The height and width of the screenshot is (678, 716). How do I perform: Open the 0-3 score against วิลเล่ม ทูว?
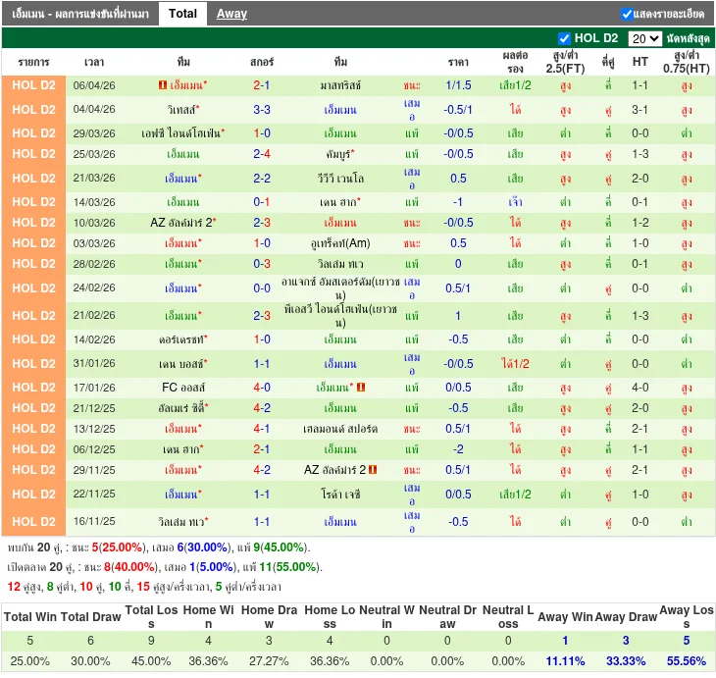[x=262, y=264]
